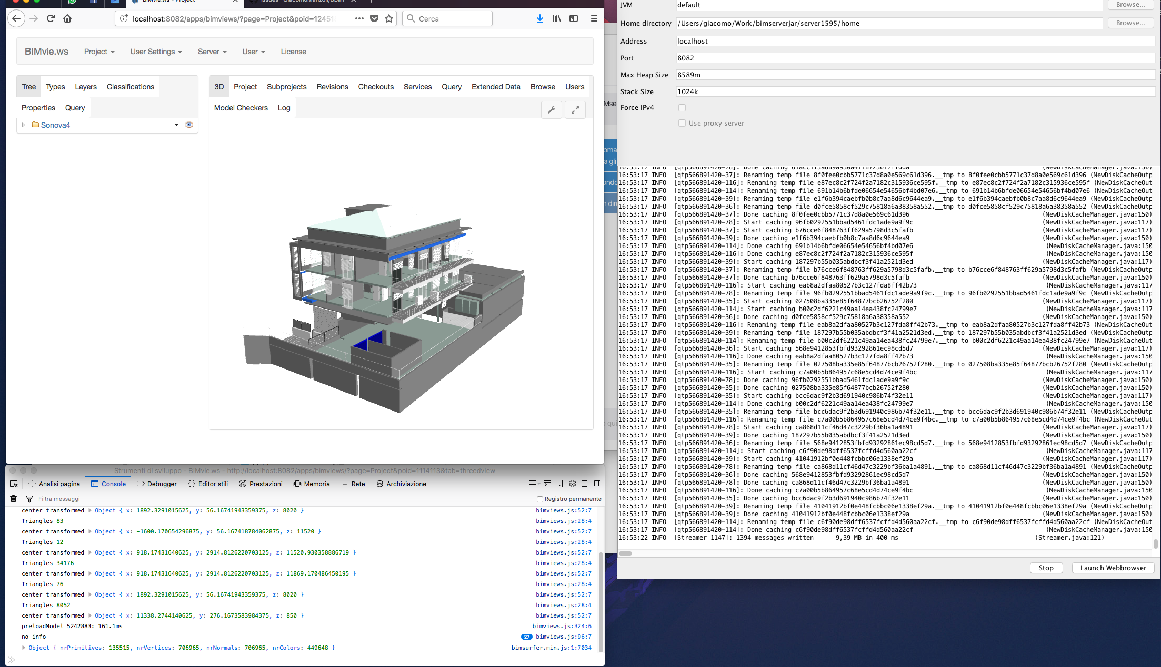This screenshot has height=667, width=1161.
Task: Click the Launch Webbrowser button
Action: tap(1113, 568)
